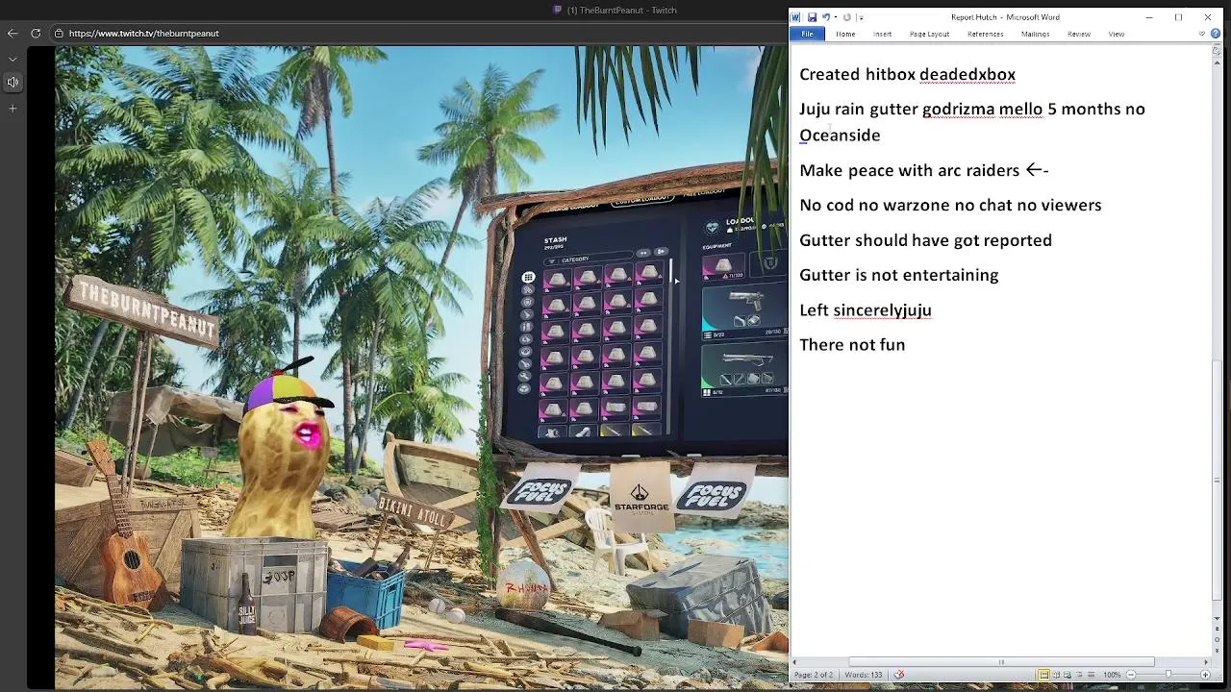Save the document with Quick Access Save
This screenshot has height=692, width=1231.
point(812,17)
